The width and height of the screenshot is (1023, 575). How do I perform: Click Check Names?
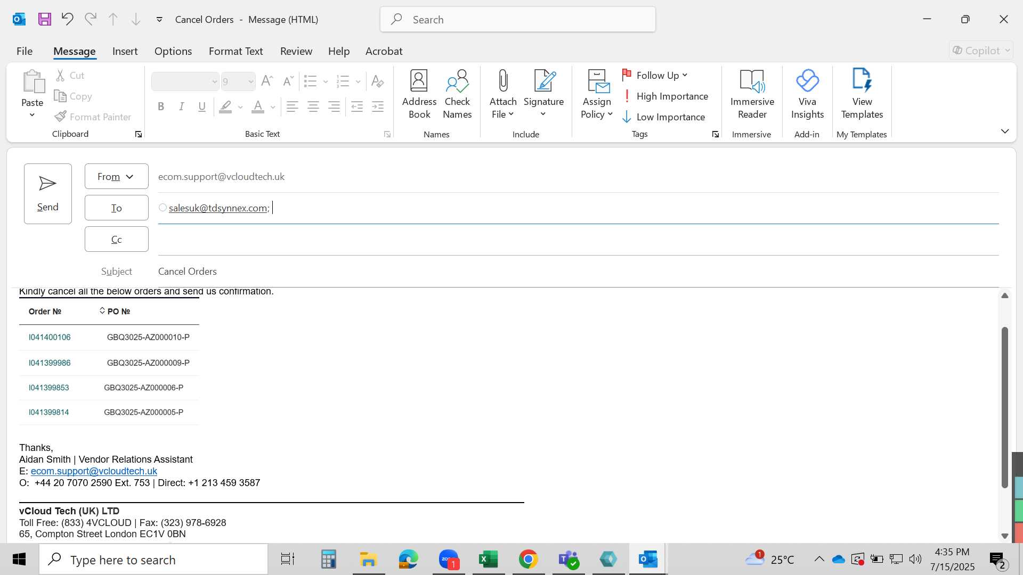pos(457,95)
